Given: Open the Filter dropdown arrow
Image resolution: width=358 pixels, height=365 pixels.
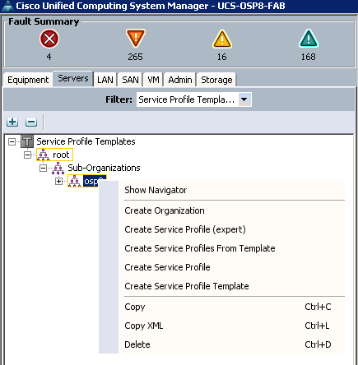Looking at the screenshot, I should (x=244, y=99).
